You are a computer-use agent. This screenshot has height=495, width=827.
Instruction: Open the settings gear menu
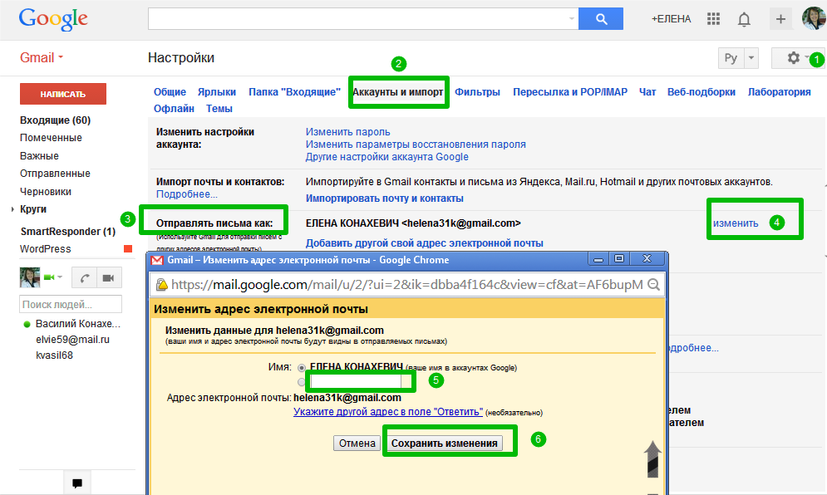[x=795, y=58]
